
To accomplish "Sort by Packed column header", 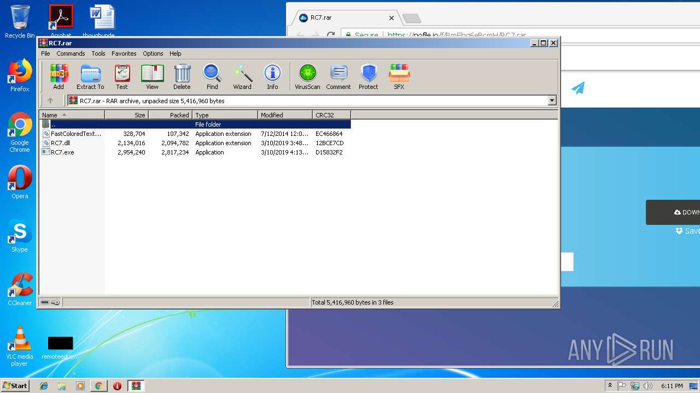I will click(x=170, y=115).
